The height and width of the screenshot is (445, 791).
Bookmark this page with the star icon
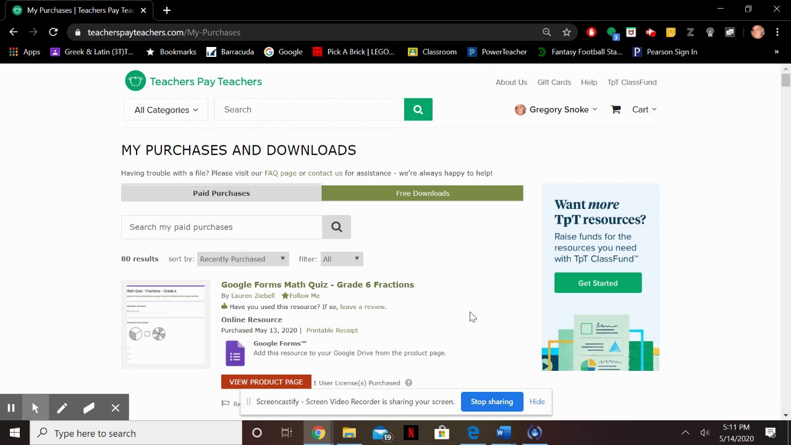pos(567,32)
